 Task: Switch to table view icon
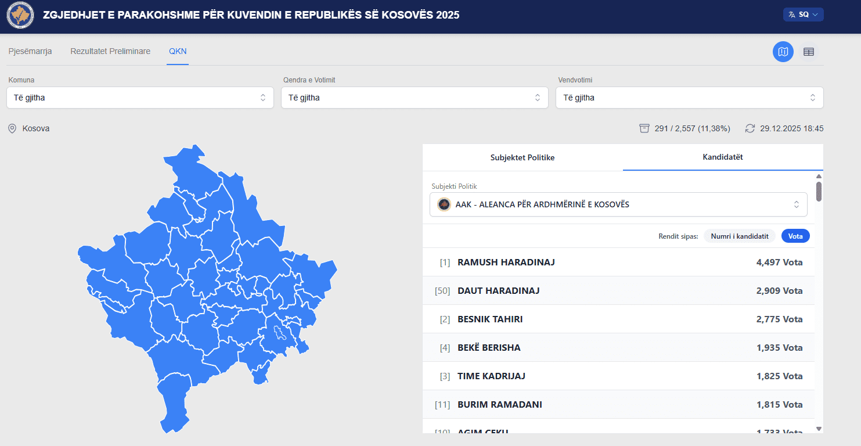coord(808,52)
